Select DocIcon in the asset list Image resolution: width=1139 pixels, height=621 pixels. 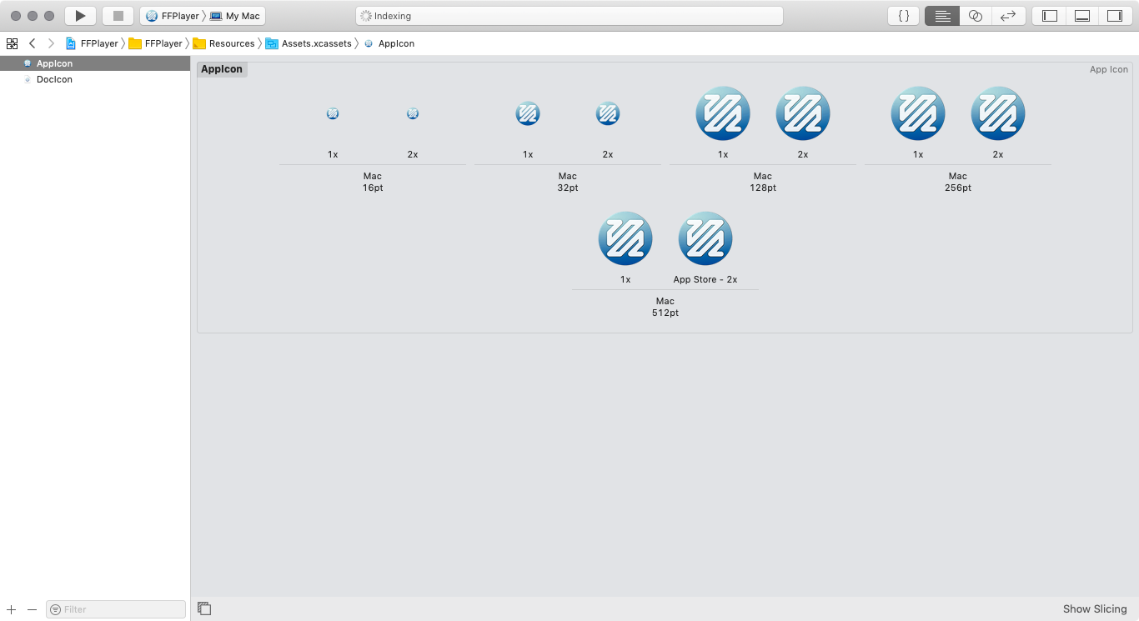pos(95,79)
